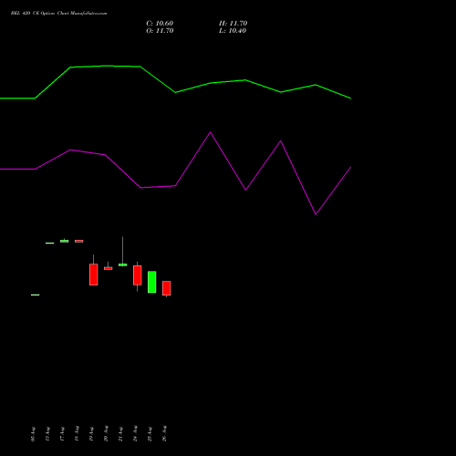The width and height of the screenshot is (456, 456).
Task: Click the chart title text at top left
Action: (59, 14)
